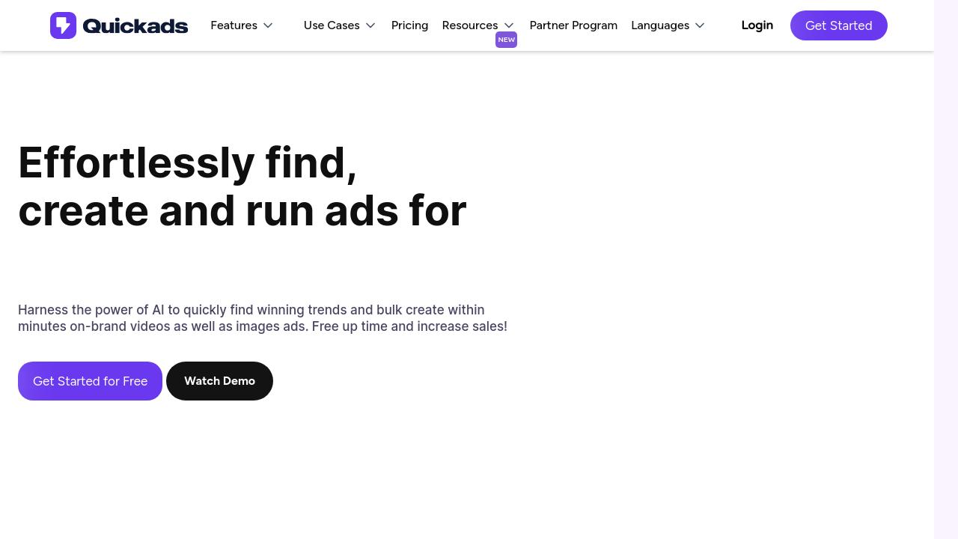Open the Resources menu
The height and width of the screenshot is (539, 958).
(470, 25)
